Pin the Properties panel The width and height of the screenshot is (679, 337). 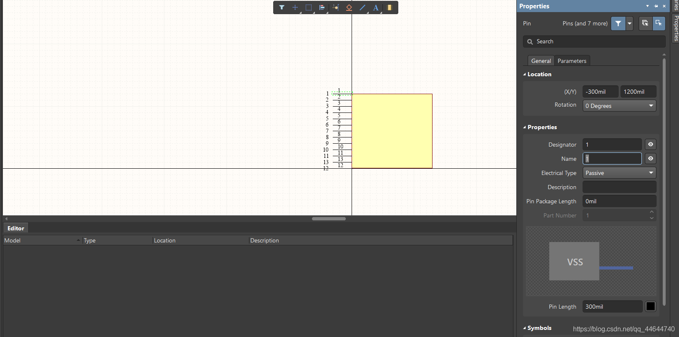click(656, 6)
